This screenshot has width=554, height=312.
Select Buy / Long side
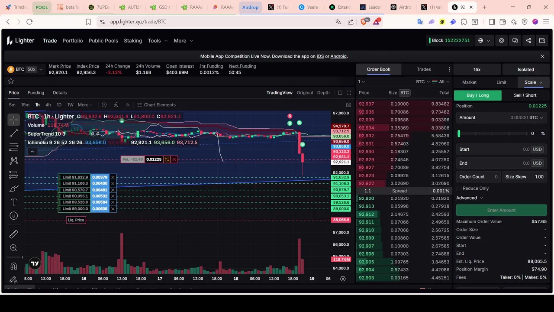478,95
